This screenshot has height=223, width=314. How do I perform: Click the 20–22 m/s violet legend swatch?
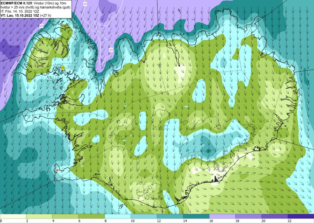tap(274, 216)
